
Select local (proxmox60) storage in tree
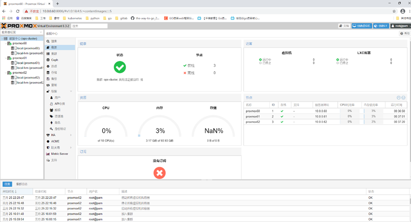26,48
